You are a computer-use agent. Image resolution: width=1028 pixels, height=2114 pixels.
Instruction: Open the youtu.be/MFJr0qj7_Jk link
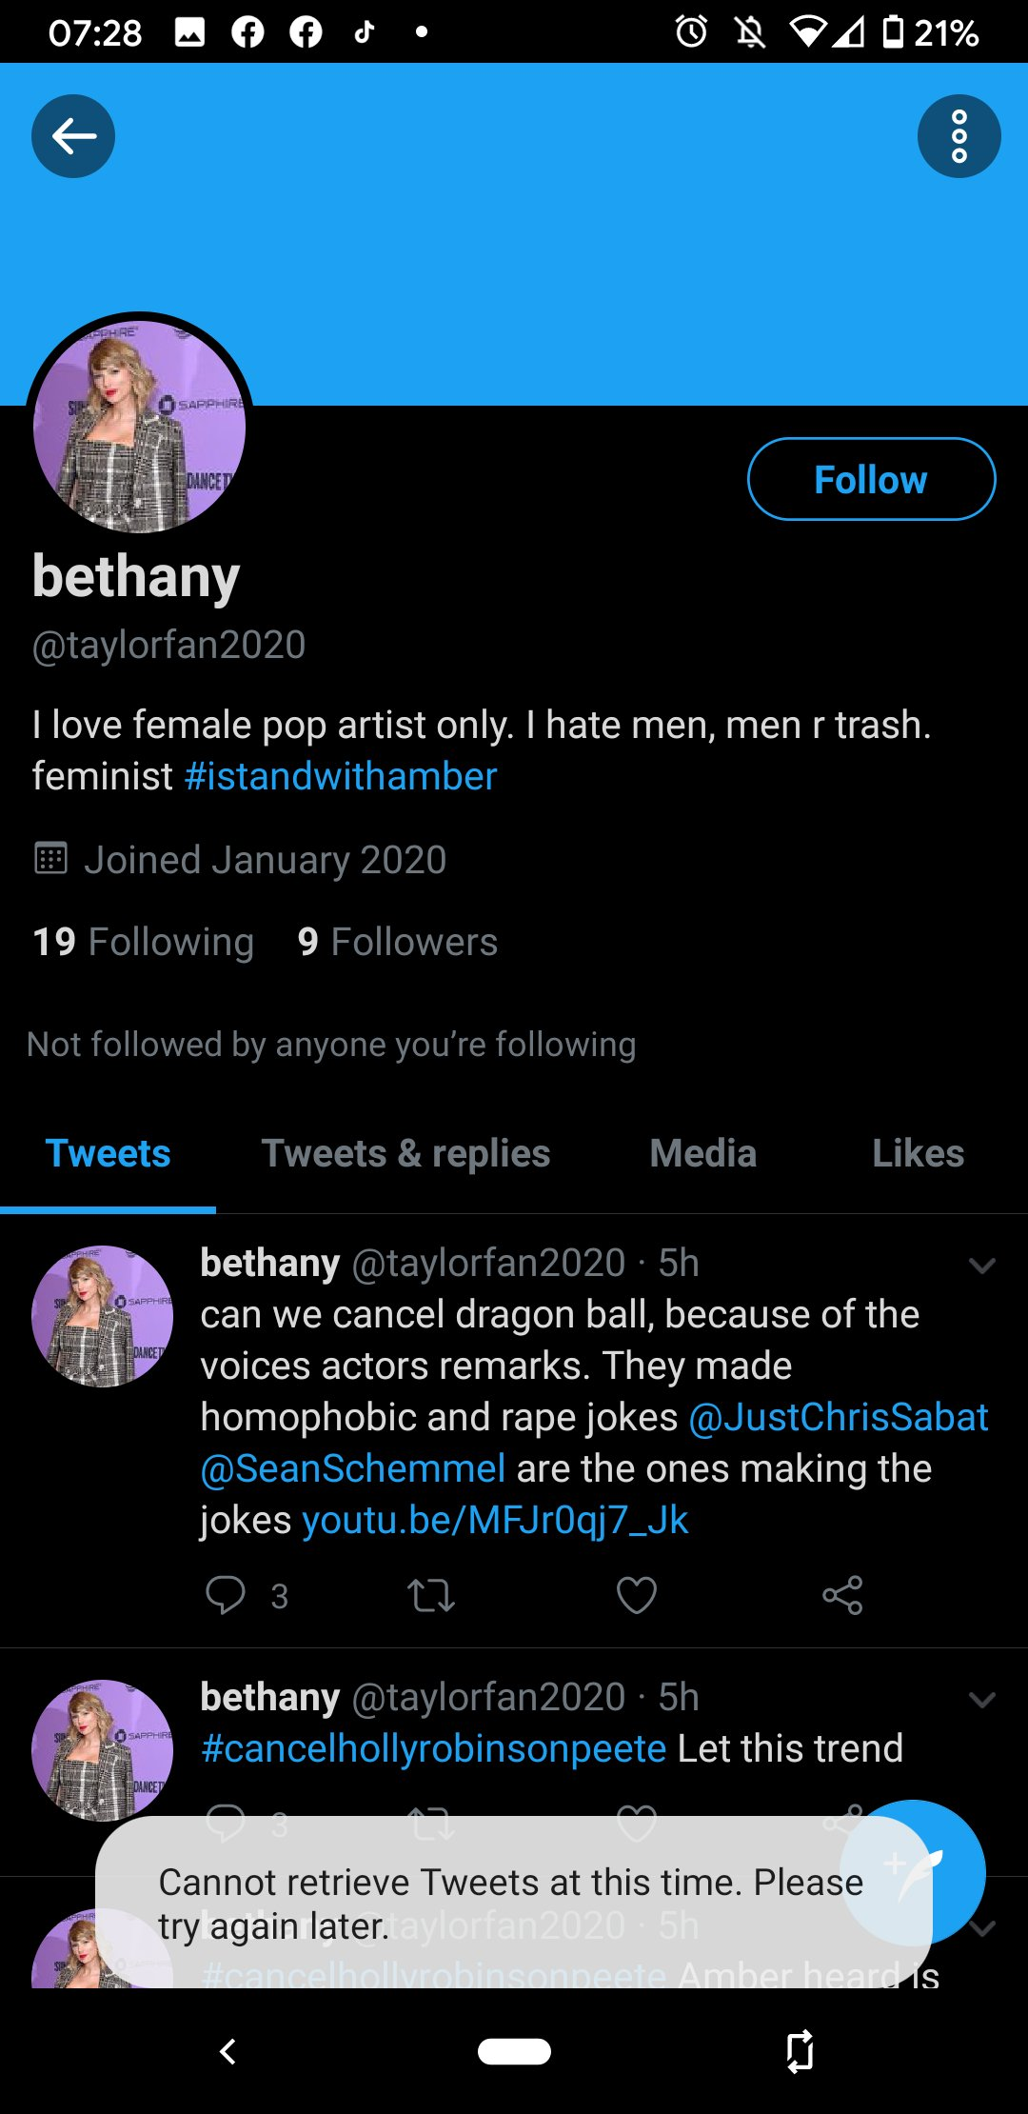495,1521
